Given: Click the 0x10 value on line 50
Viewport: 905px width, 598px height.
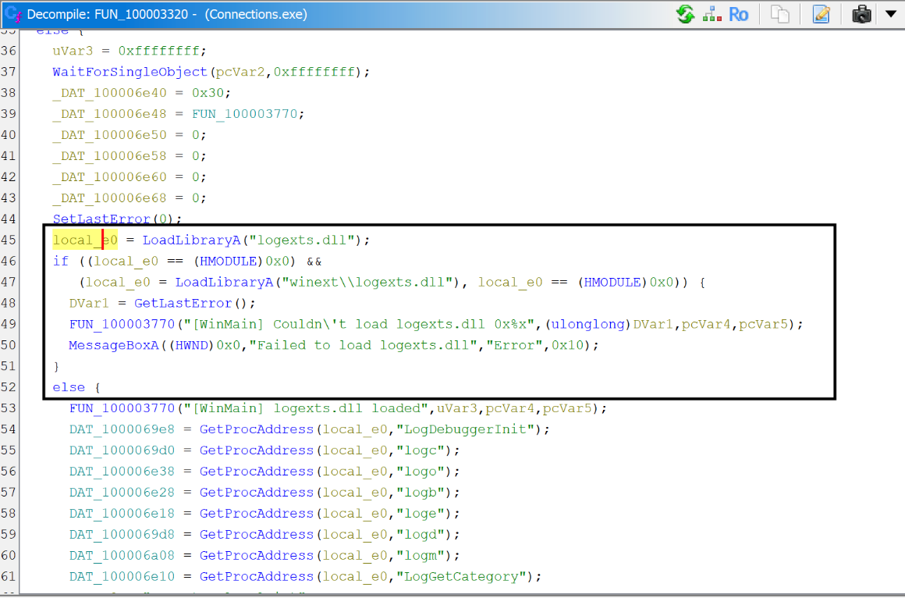Looking at the screenshot, I should [x=566, y=346].
